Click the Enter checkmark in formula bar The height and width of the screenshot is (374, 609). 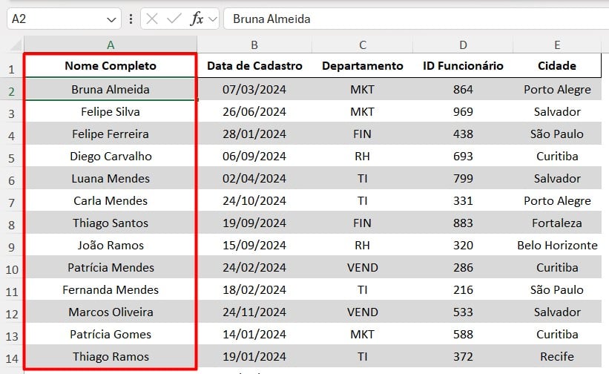(x=174, y=19)
